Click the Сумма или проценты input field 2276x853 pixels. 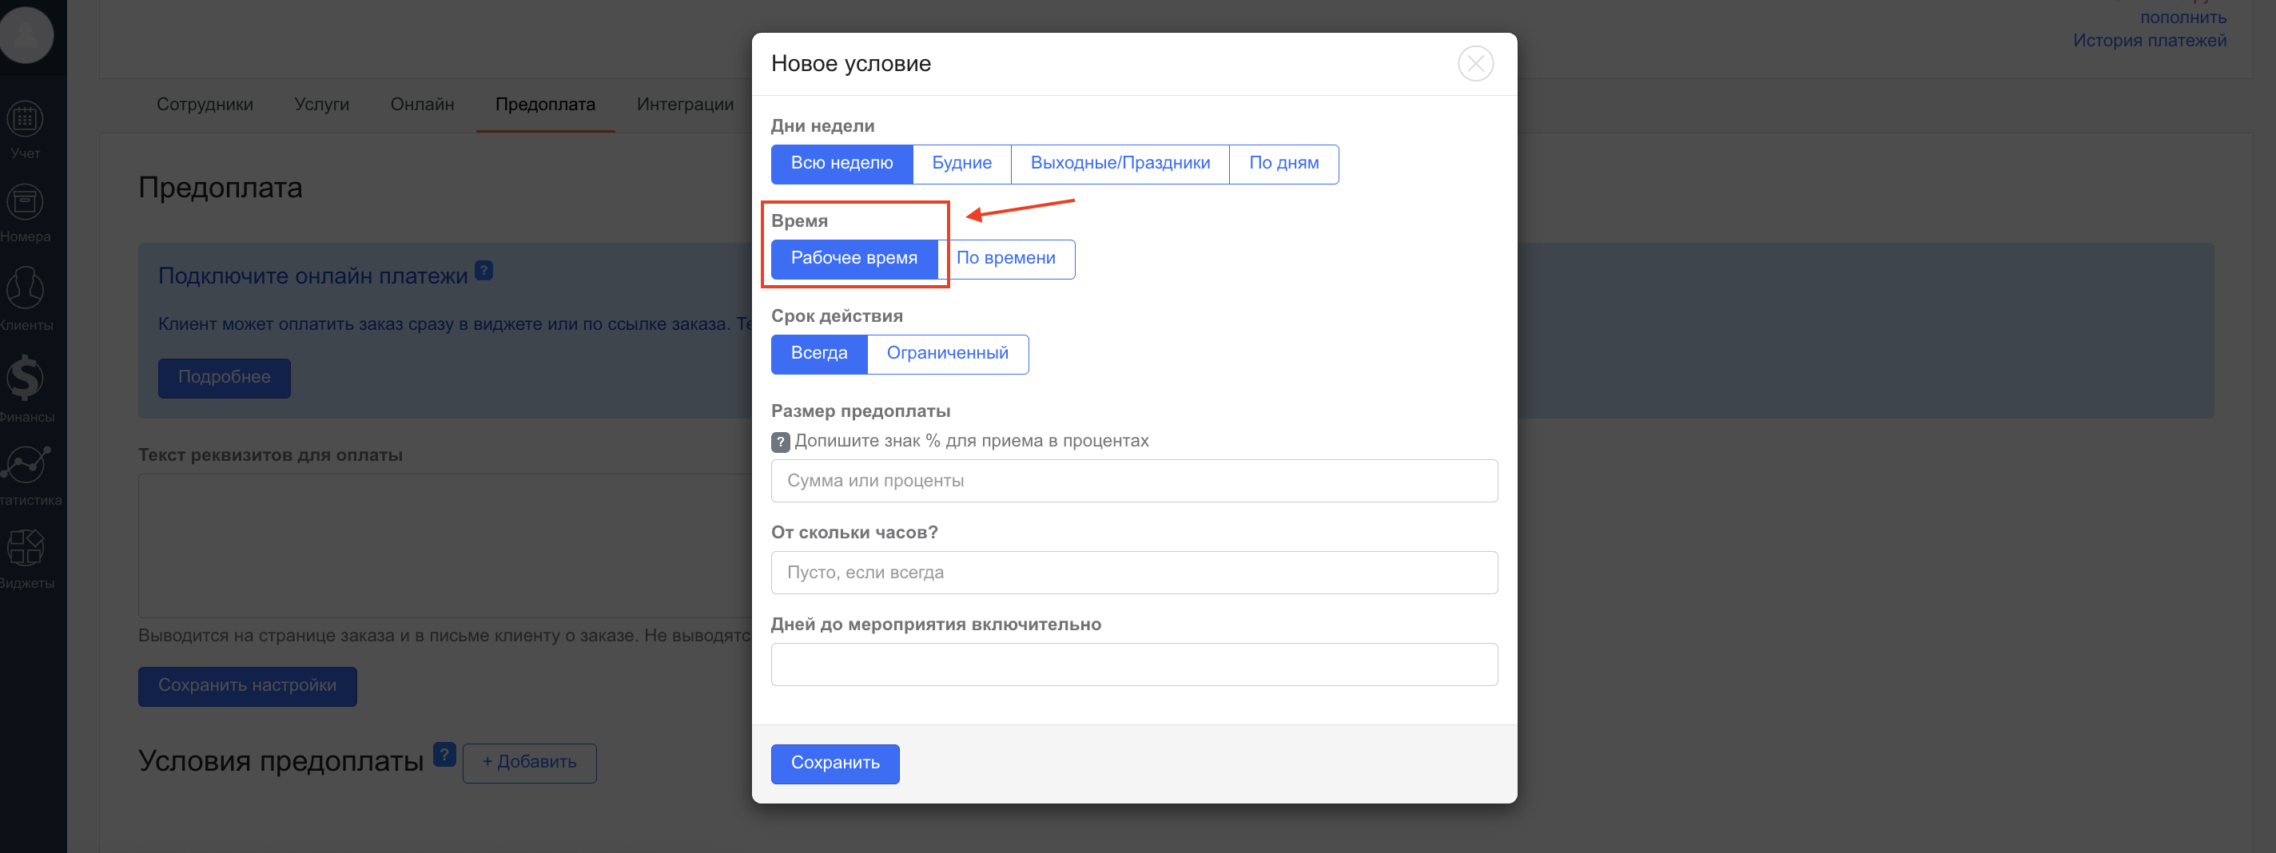pos(1133,480)
